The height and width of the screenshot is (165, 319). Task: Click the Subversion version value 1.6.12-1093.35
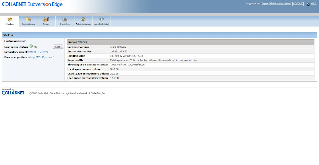tap(118, 51)
